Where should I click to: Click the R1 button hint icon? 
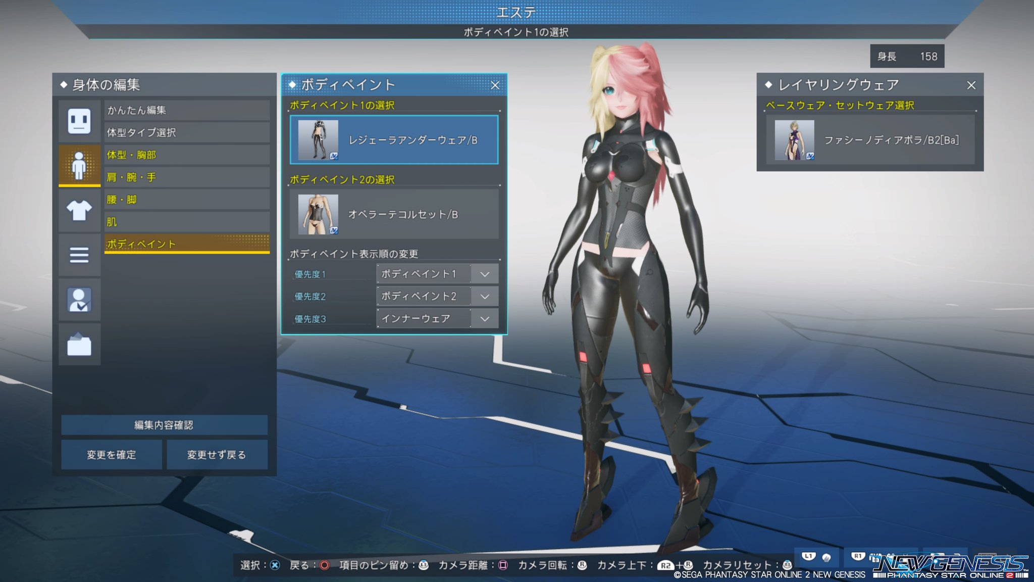tap(858, 557)
